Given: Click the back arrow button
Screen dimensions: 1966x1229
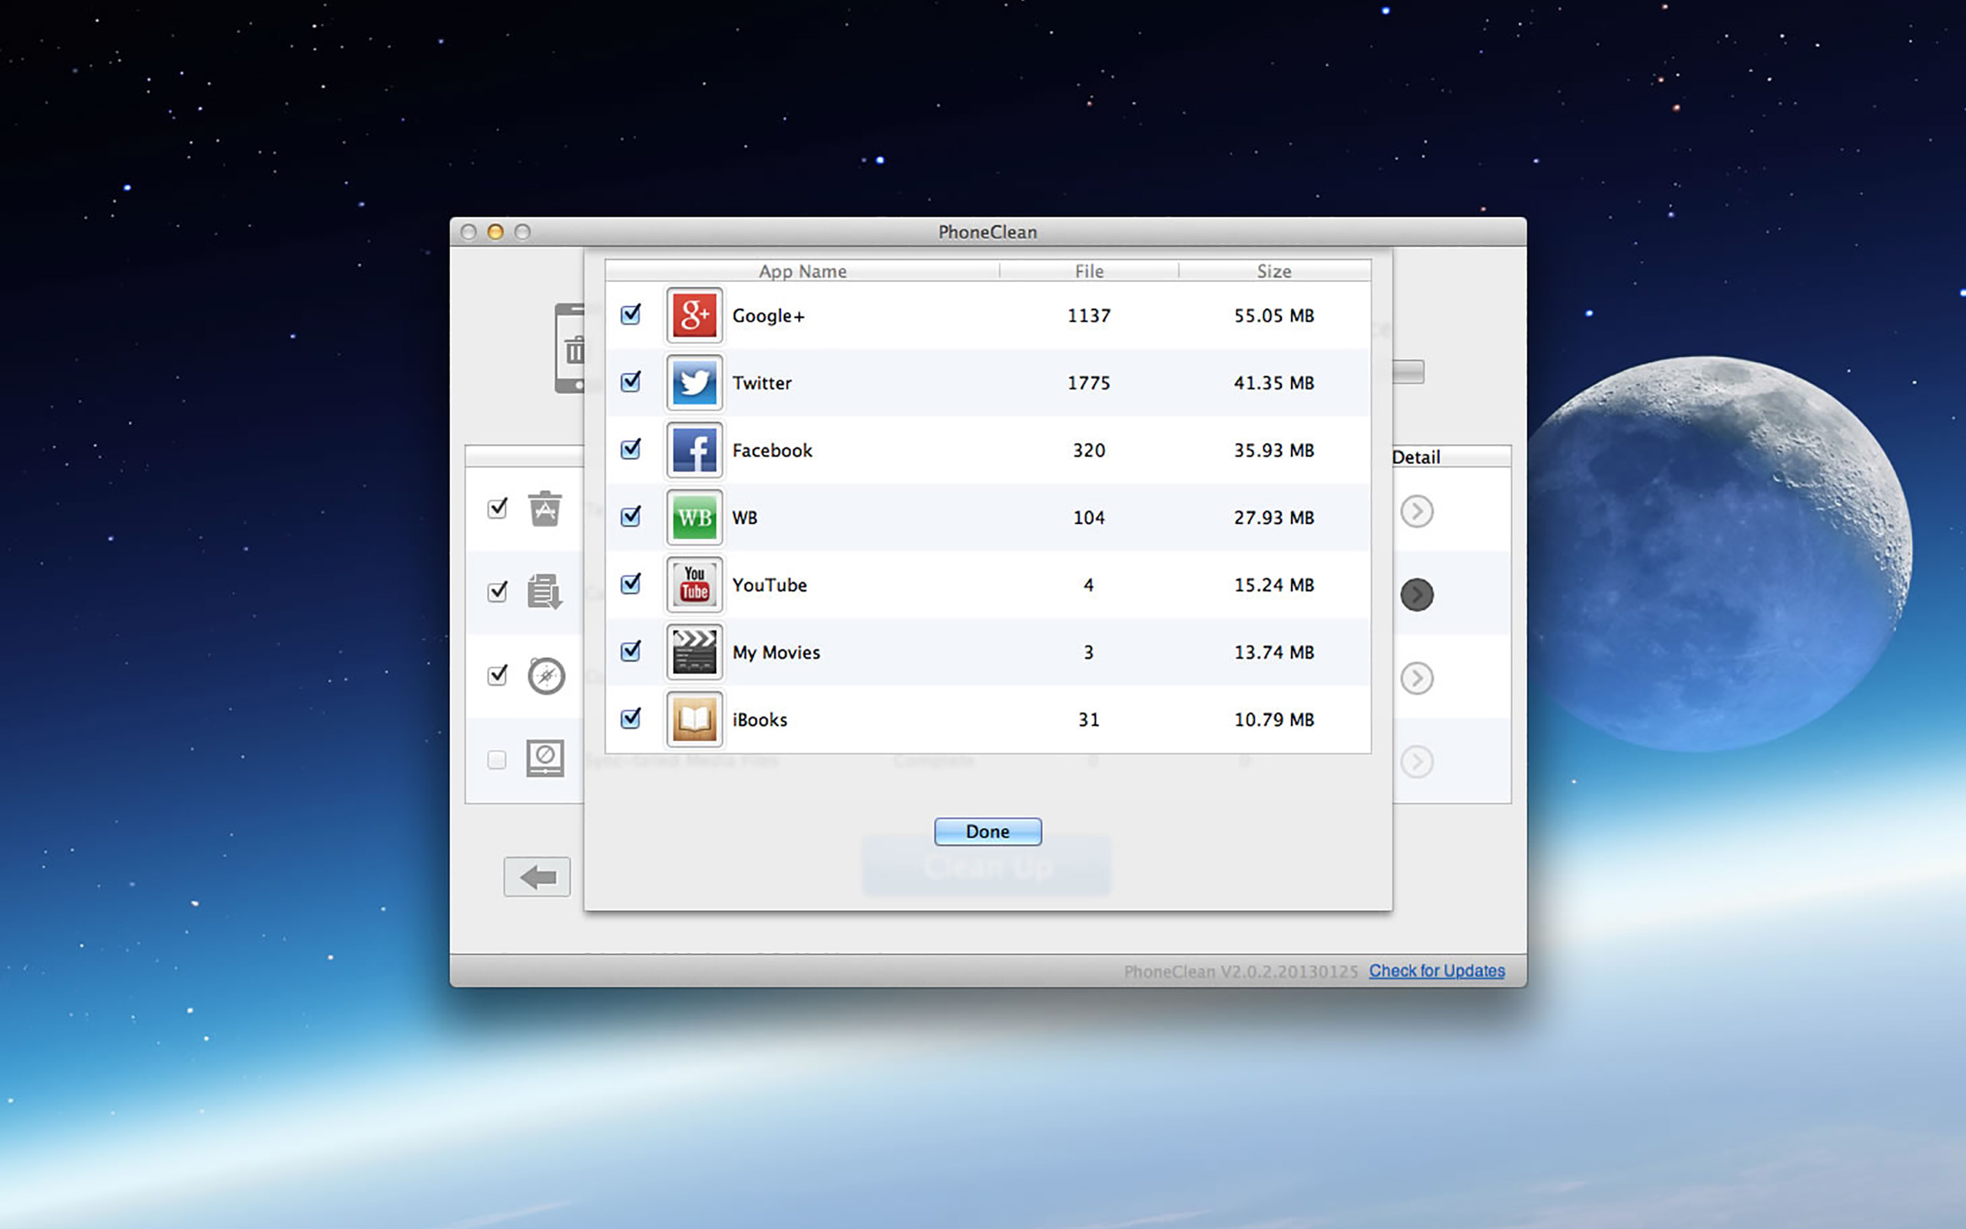Looking at the screenshot, I should (x=537, y=877).
